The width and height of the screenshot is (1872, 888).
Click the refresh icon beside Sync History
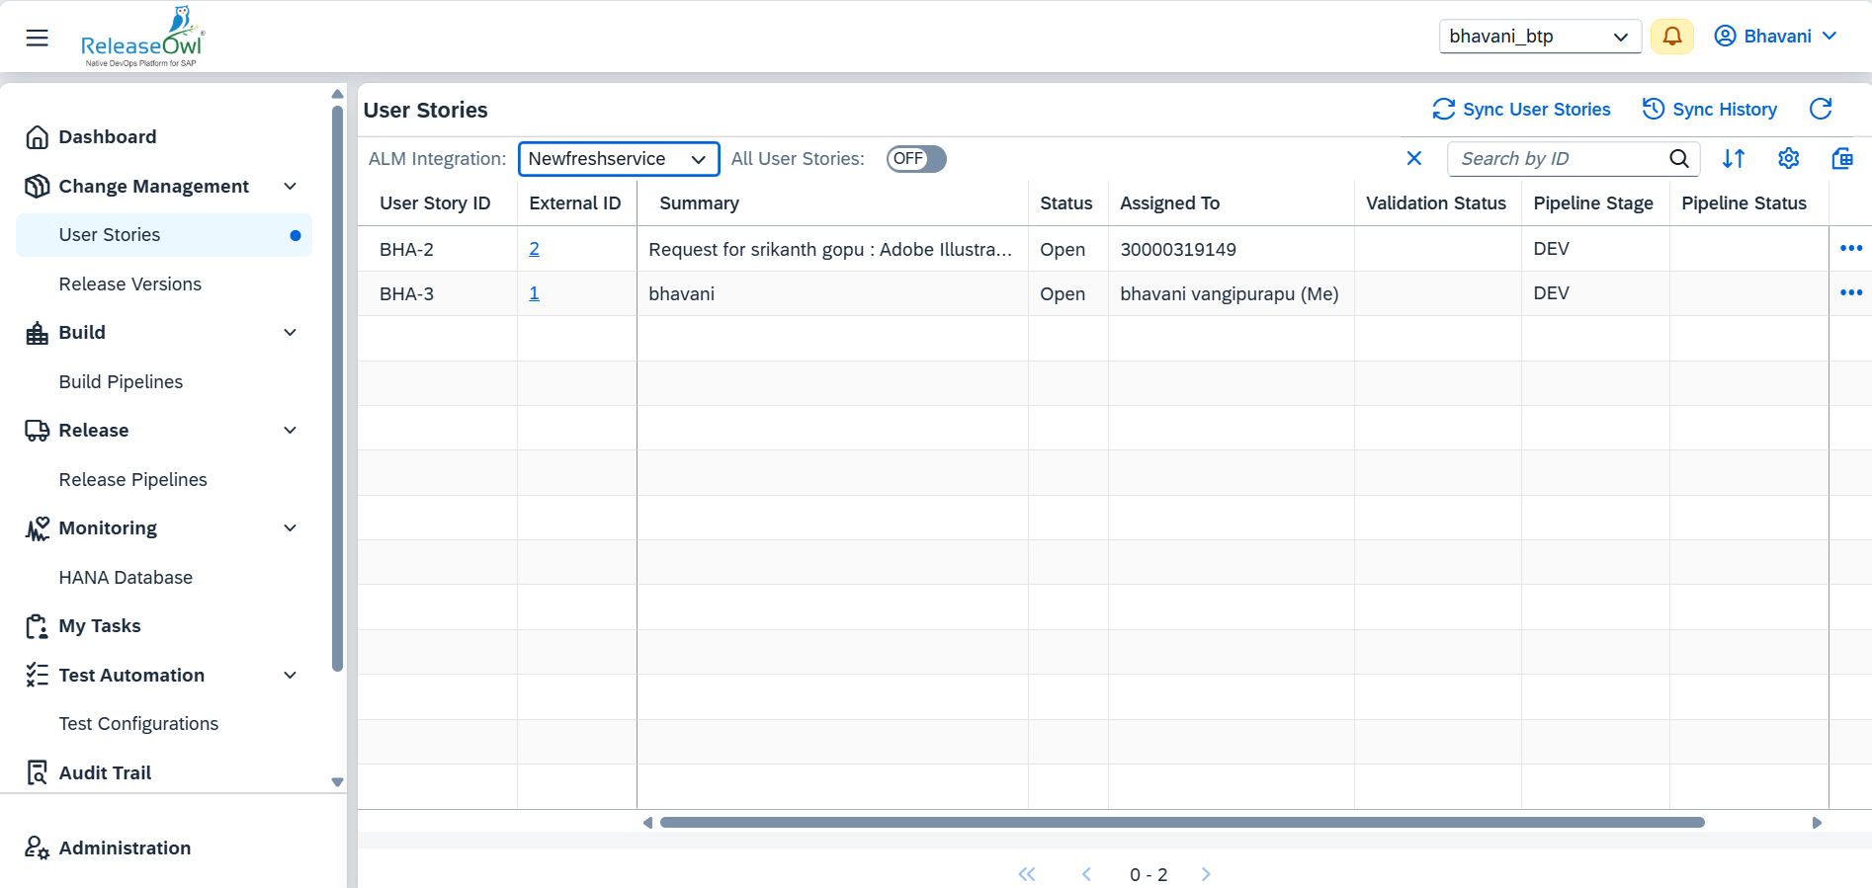(x=1820, y=109)
